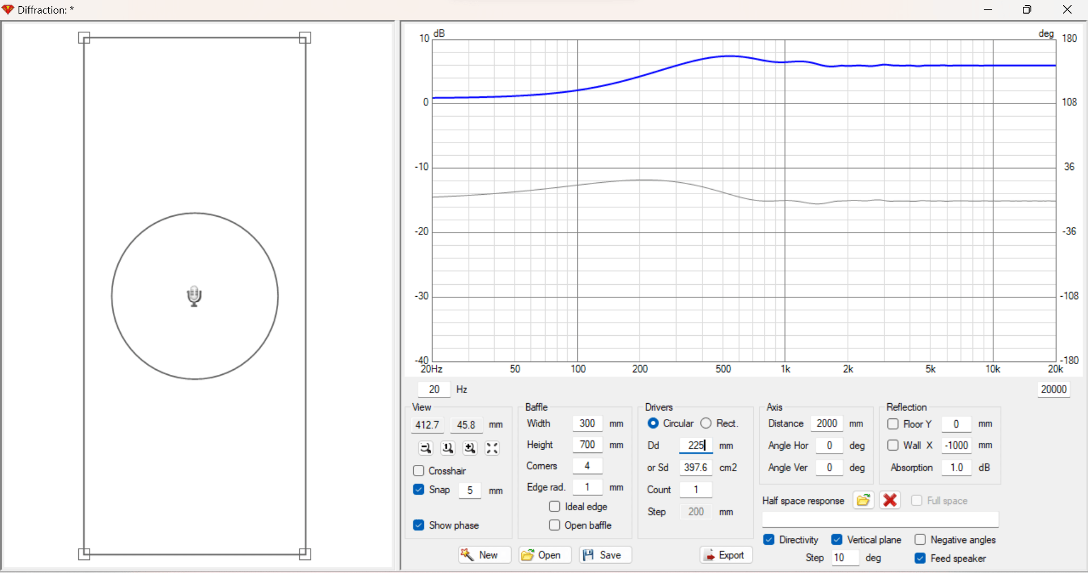The height and width of the screenshot is (573, 1088).
Task: Click the end frequency 20000 field
Action: click(1054, 390)
